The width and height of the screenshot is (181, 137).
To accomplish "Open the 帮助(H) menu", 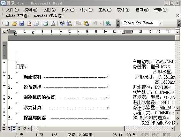I will point(161,10).
